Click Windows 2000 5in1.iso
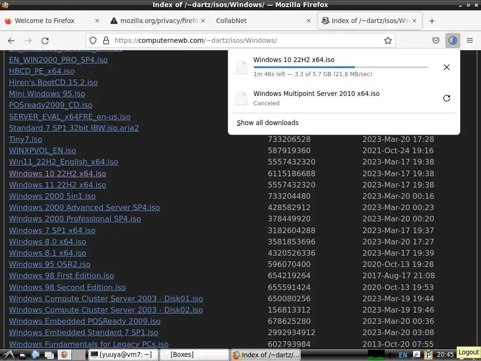 tap(52, 196)
